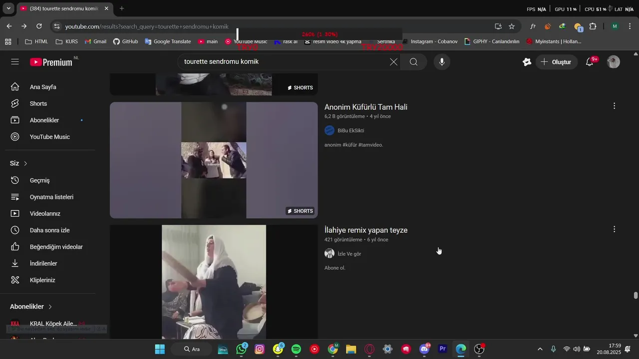Open the Chrome profile M avatar
Viewport: 639px width, 359px height.
pos(615,26)
